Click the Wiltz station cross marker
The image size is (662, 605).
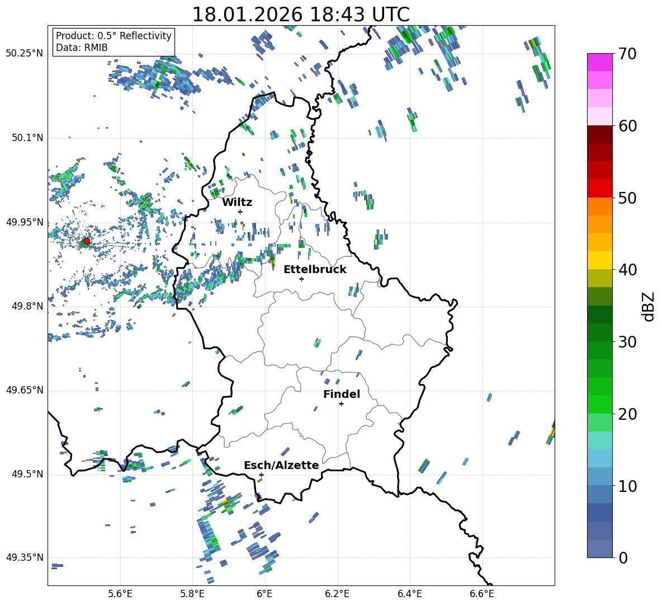[240, 212]
